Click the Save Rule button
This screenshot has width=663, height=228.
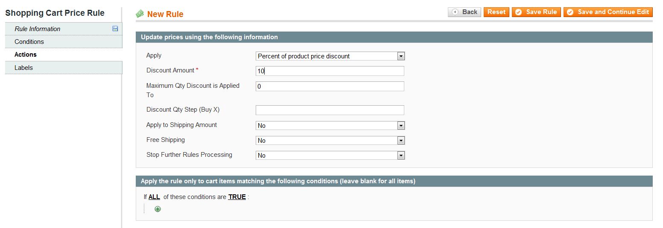(x=536, y=12)
